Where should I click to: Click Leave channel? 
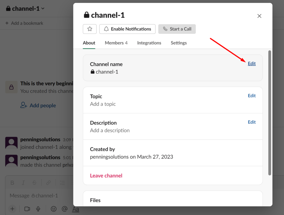106,176
